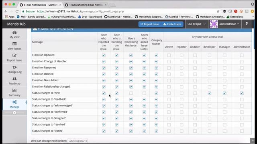Image resolution: width=257 pixels, height=144 pixels.
Task: Click the Invite Users button
Action: (172, 24)
